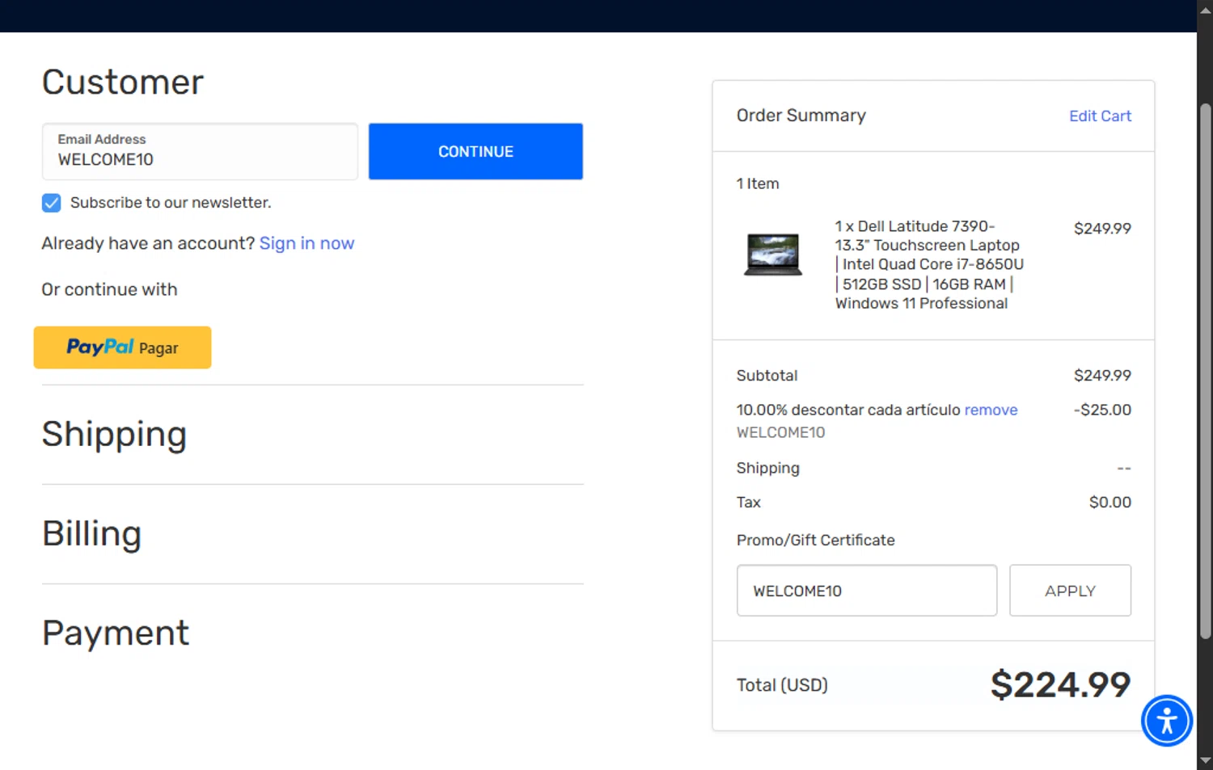Screen dimensions: 1213x770
Task: Click the Subtotal label
Action: [767, 376]
